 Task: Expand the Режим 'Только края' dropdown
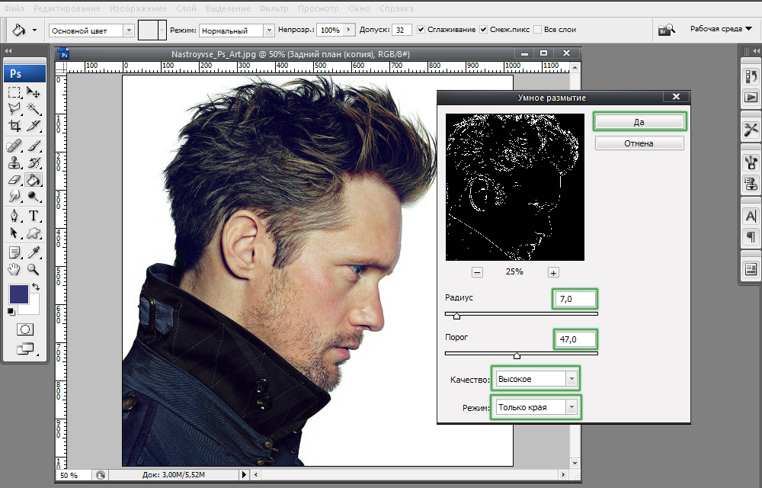(536, 407)
